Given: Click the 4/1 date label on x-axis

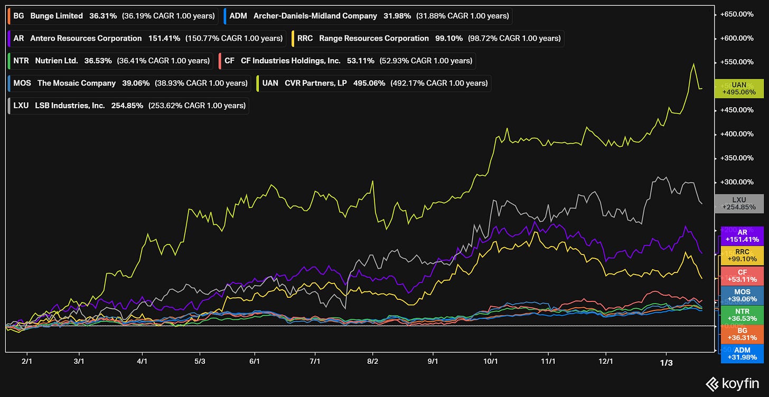Looking at the screenshot, I should point(142,362).
